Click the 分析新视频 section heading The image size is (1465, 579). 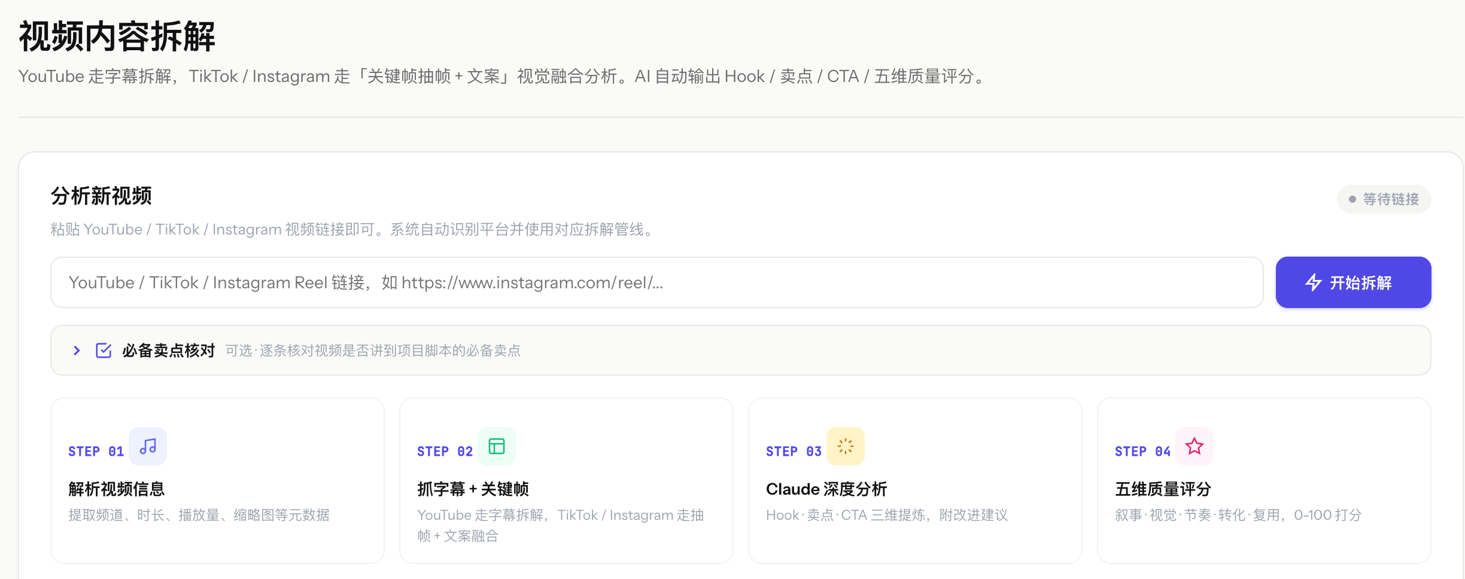101,196
